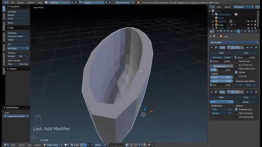Open the Constraints chain properties tab

(x=235, y=31)
